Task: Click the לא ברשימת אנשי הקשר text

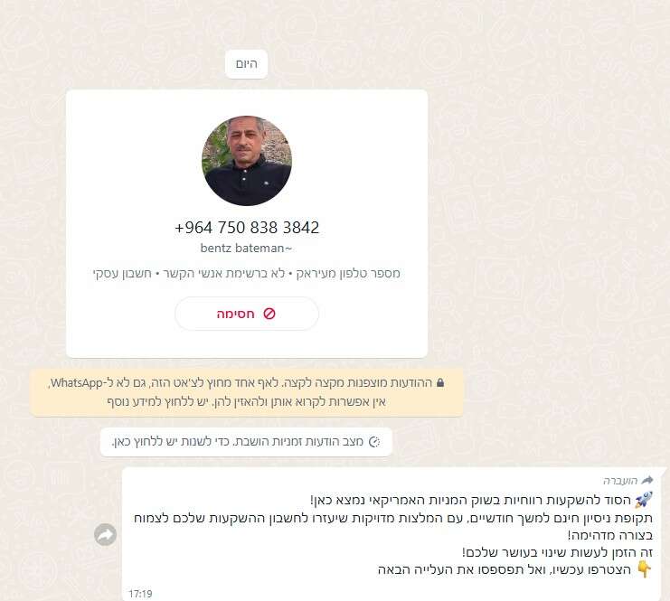Action: coord(224,273)
